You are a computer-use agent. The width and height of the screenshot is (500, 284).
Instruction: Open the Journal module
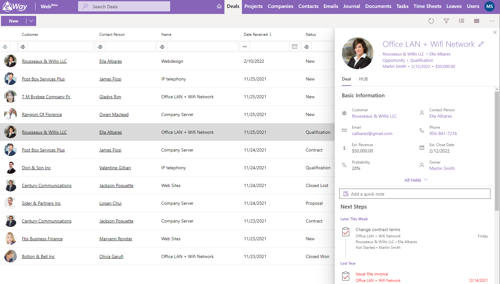pyautogui.click(x=351, y=6)
